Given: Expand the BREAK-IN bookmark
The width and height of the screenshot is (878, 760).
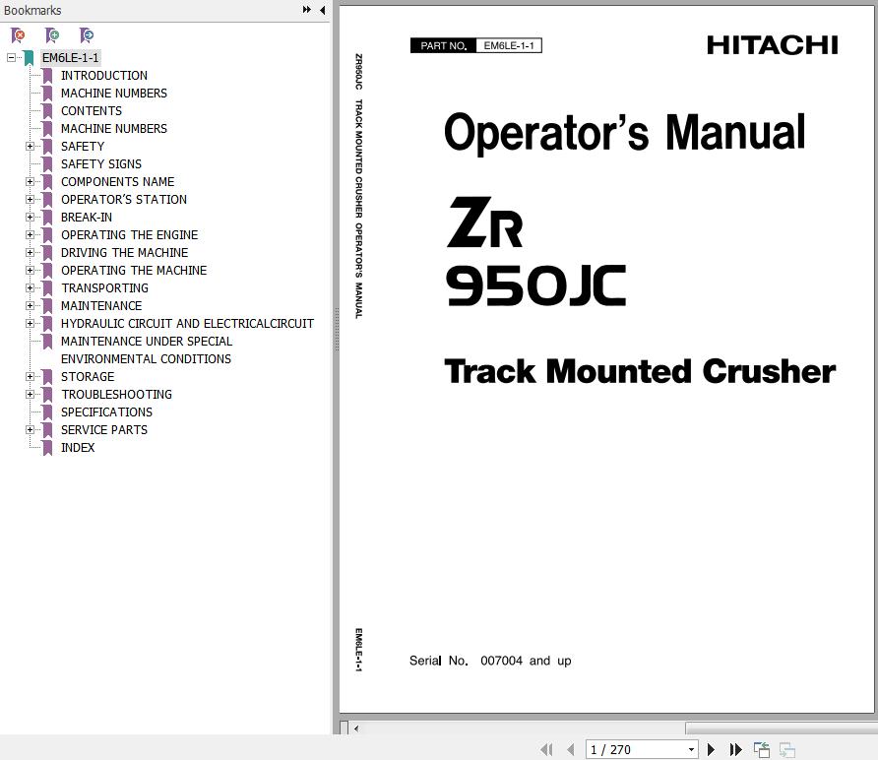Looking at the screenshot, I should click(x=30, y=217).
